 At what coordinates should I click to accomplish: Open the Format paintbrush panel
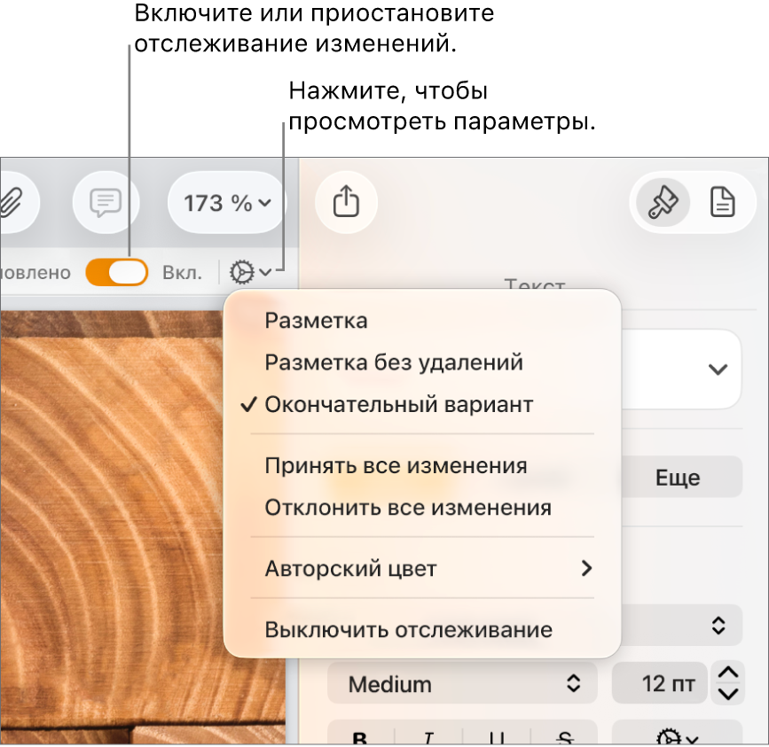663,202
